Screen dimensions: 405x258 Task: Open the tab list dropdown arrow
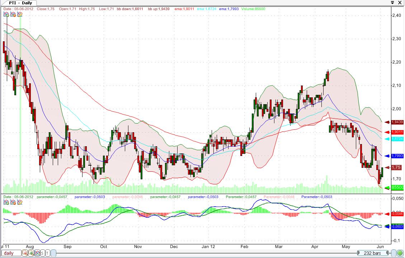[x=392, y=3]
